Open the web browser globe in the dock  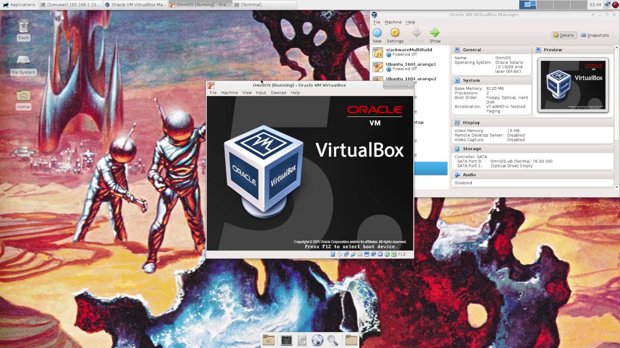pos(317,340)
